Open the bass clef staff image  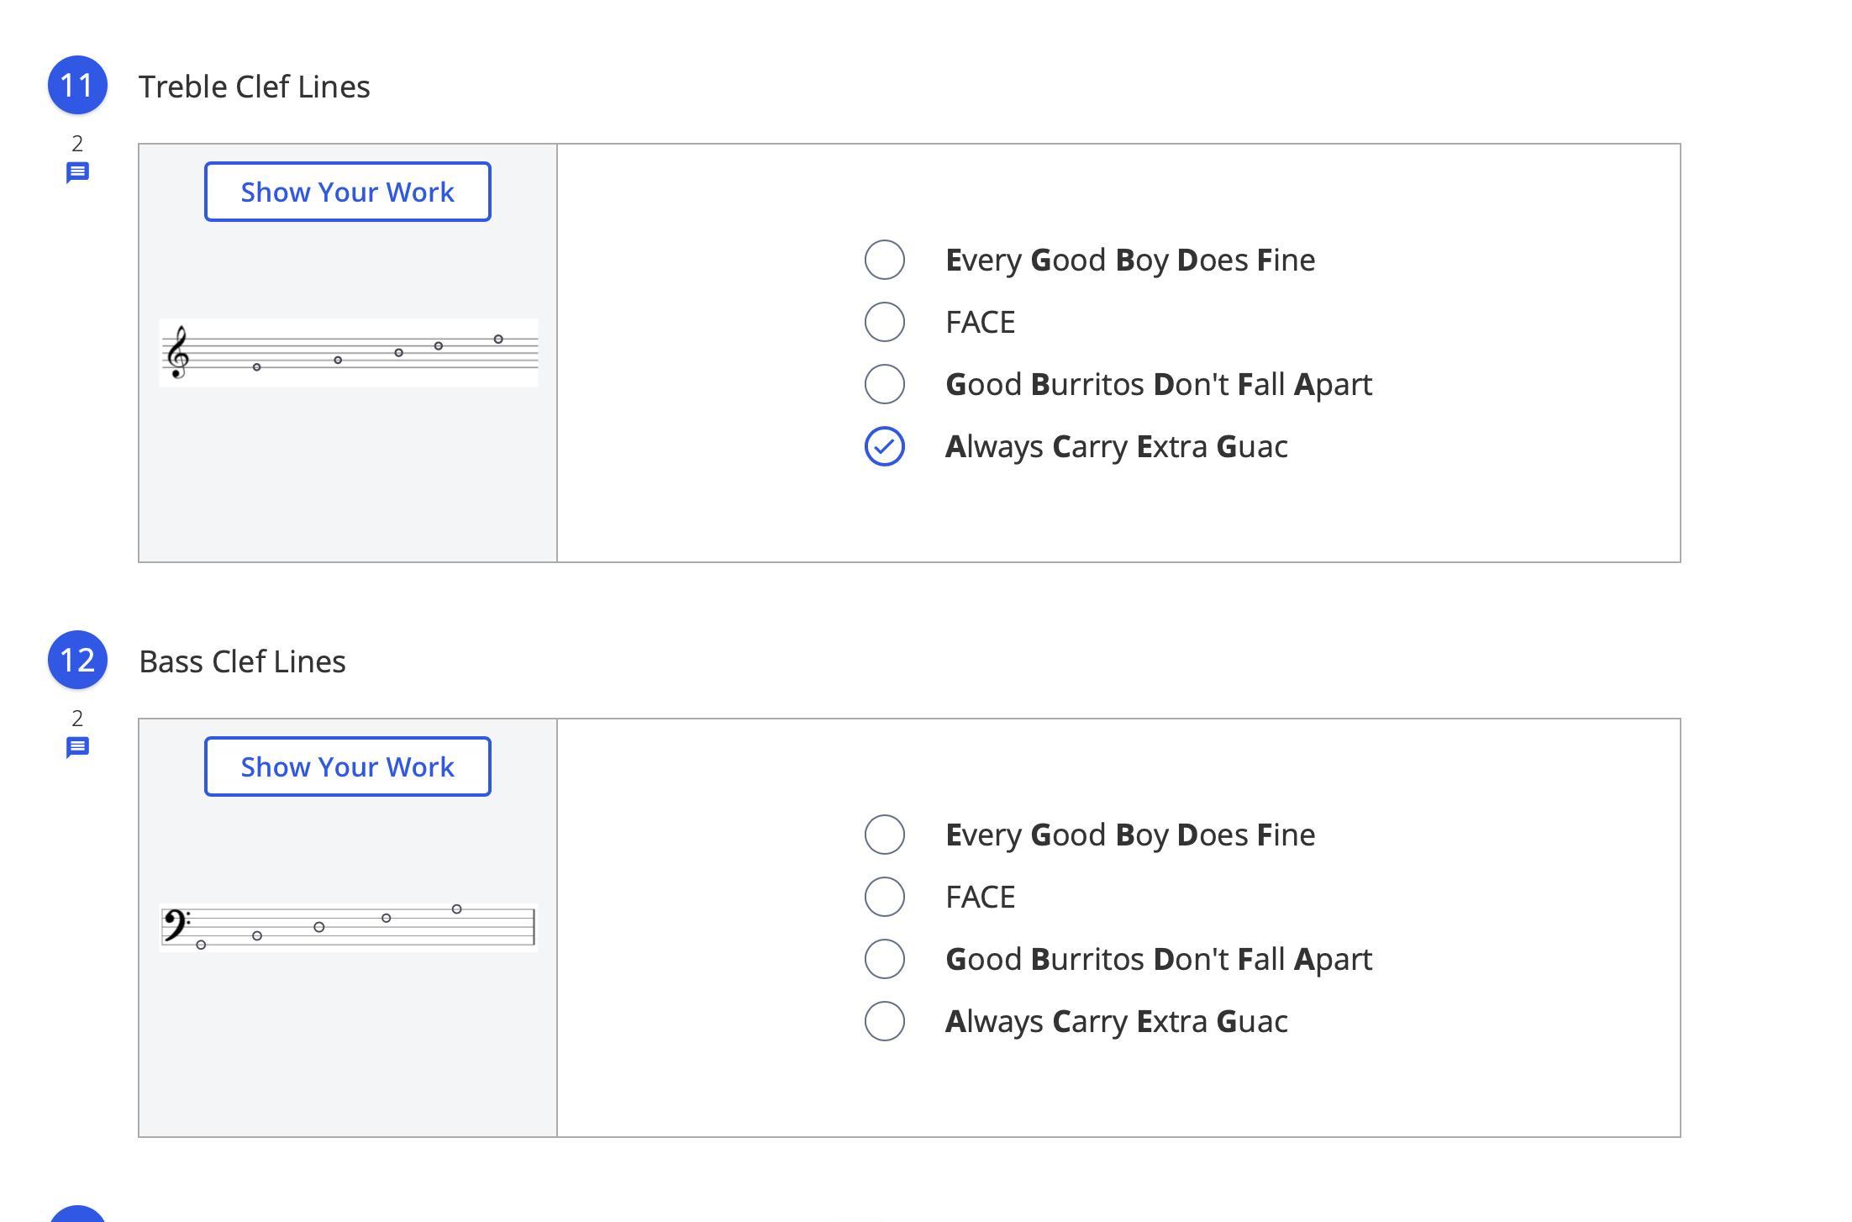pos(349,928)
